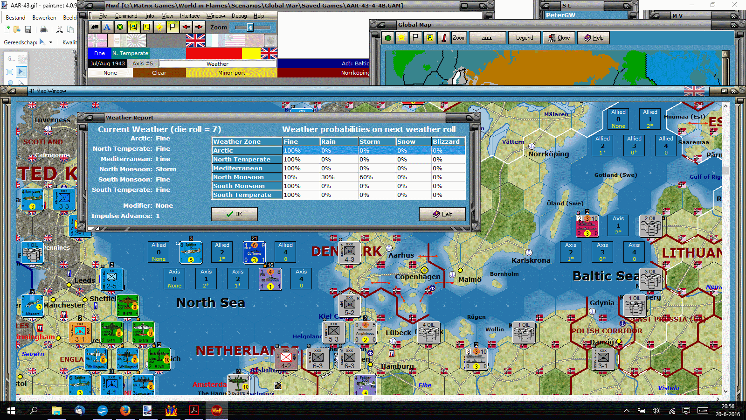Image resolution: width=746 pixels, height=420 pixels.
Task: Click the green hexagon toolbar icon
Action: [x=120, y=27]
